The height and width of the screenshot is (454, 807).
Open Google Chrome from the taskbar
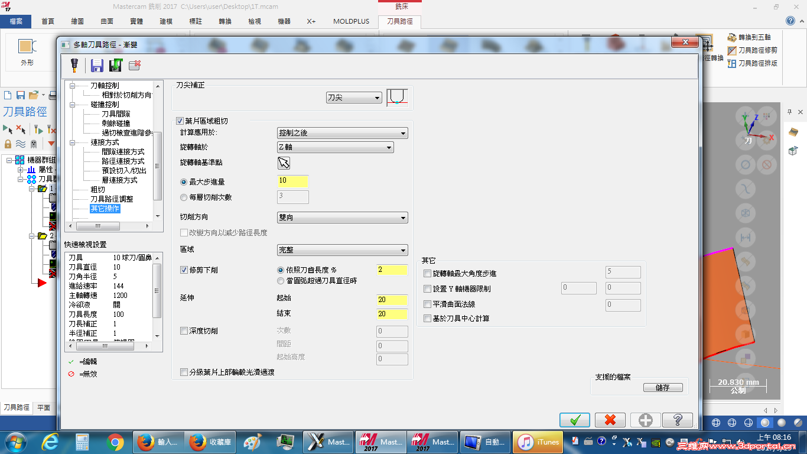pos(115,442)
